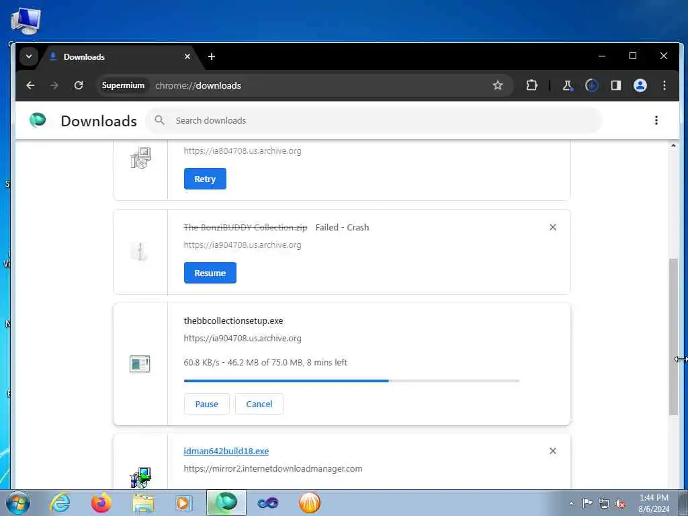Screen dimensions: 688x516
Task: Resume The BonziBUDDY Collection.zip download
Action: point(210,273)
